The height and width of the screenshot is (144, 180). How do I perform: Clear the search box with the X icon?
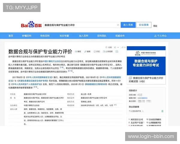(x=118, y=25)
